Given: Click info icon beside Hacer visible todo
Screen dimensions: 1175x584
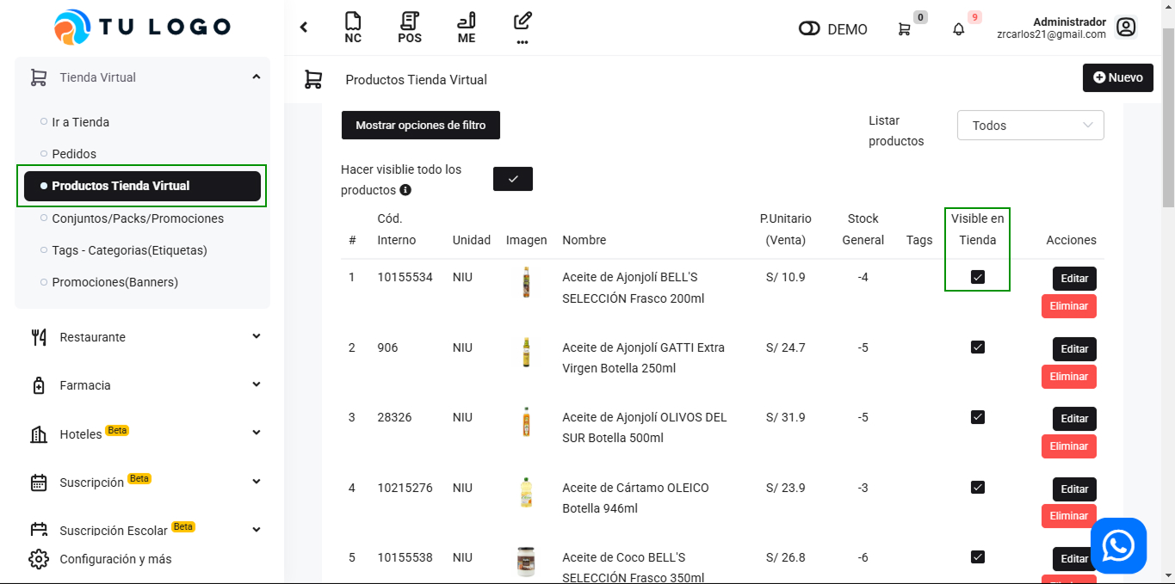Looking at the screenshot, I should 405,190.
